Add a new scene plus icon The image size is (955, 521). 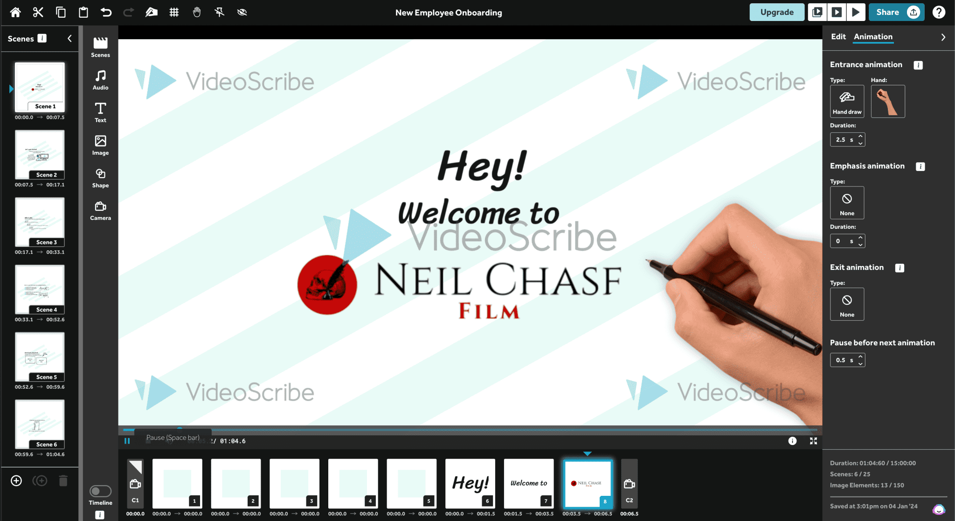click(16, 480)
